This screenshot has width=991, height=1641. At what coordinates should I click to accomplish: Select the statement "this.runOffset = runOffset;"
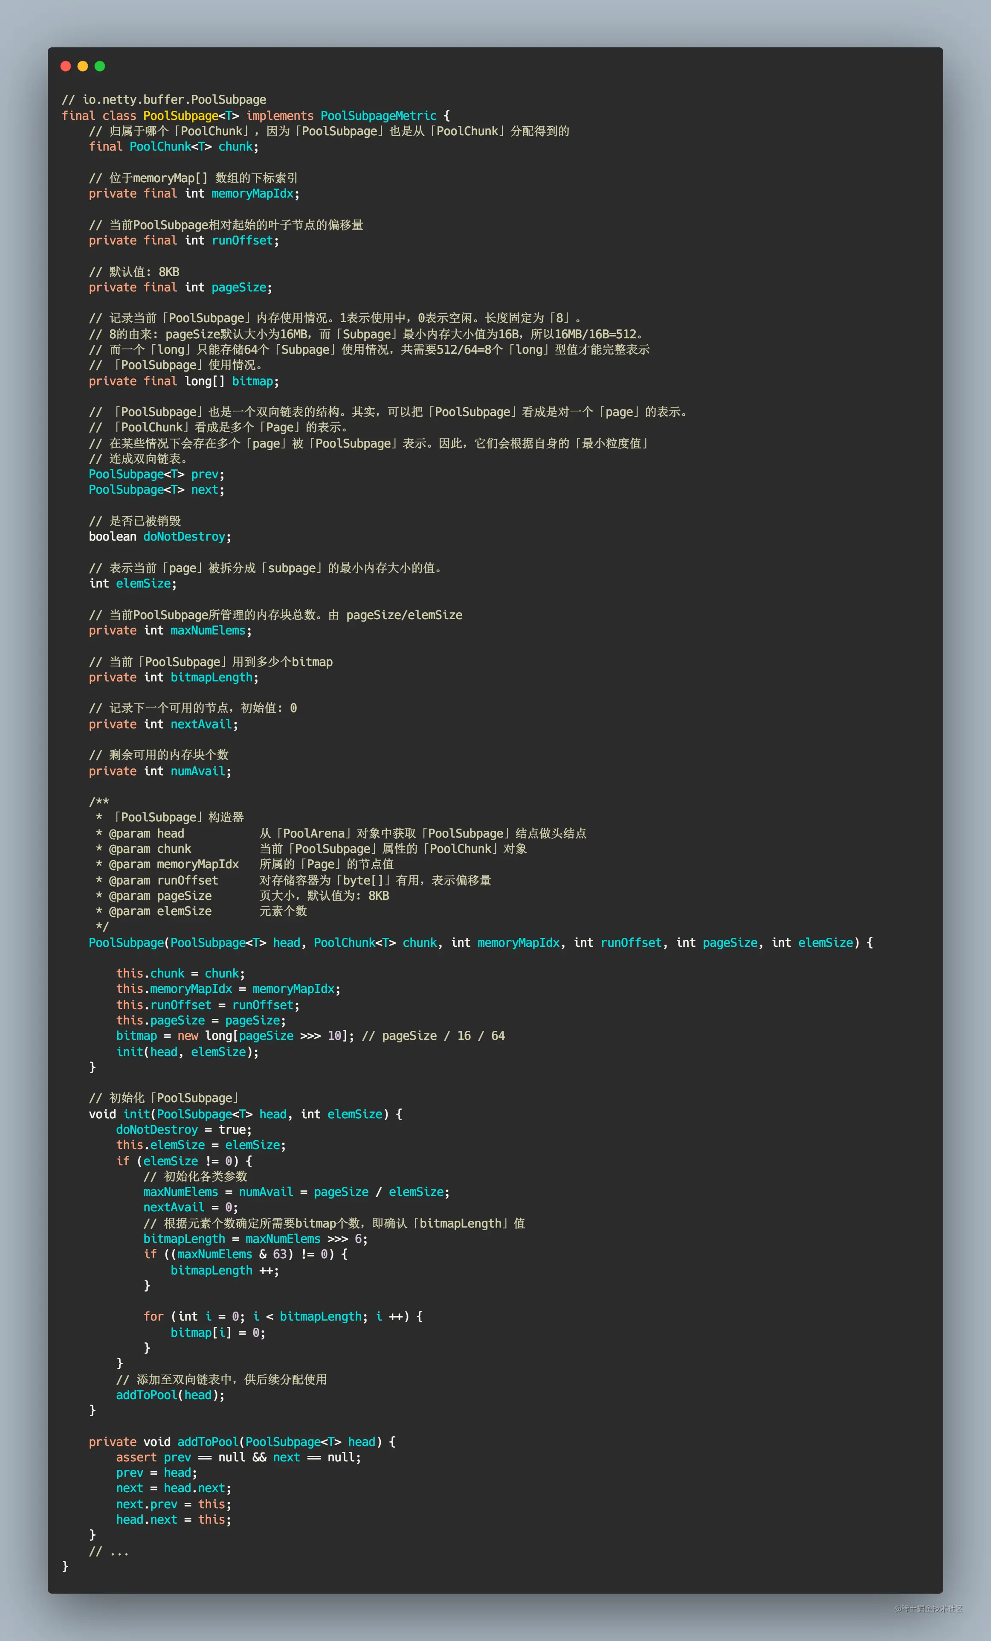click(x=208, y=1005)
